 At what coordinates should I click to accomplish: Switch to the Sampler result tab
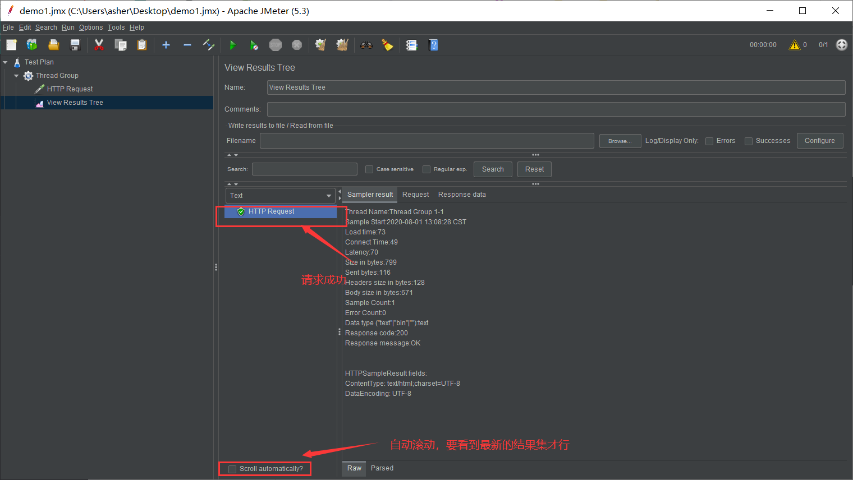pyautogui.click(x=370, y=195)
